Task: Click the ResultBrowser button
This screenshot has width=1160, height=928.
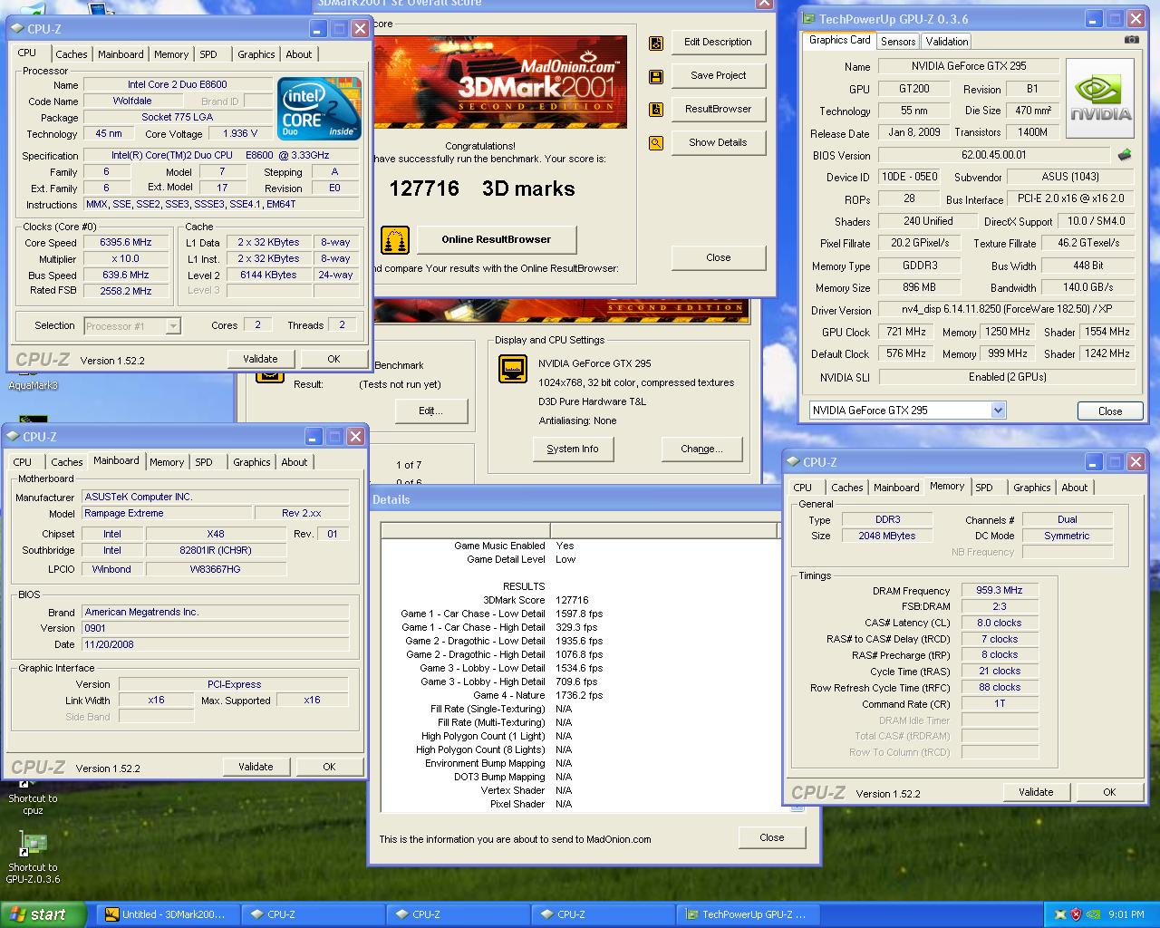Action: 718,110
